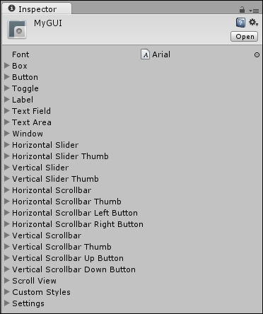263x314 pixels.
Task: Click the Arial font asset icon
Action: coord(145,54)
